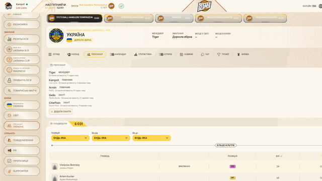The image size is (322, 181).
Task: Click the Ukrainian flag badge under Україна
Action: coord(69,40)
